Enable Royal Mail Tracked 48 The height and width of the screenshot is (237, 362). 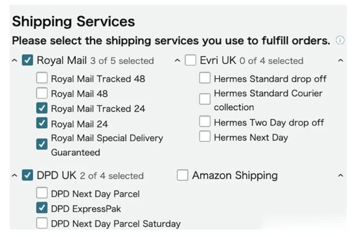click(42, 78)
